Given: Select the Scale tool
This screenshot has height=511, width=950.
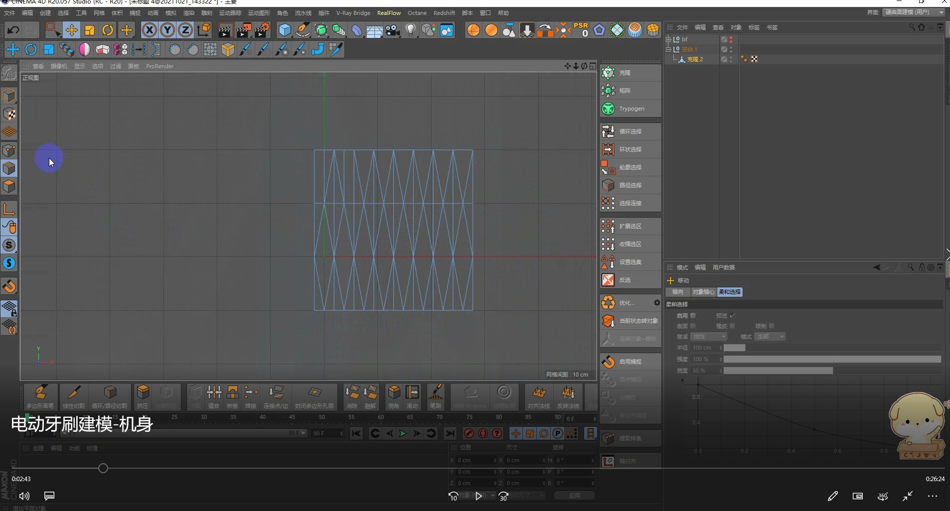Looking at the screenshot, I should pyautogui.click(x=90, y=30).
